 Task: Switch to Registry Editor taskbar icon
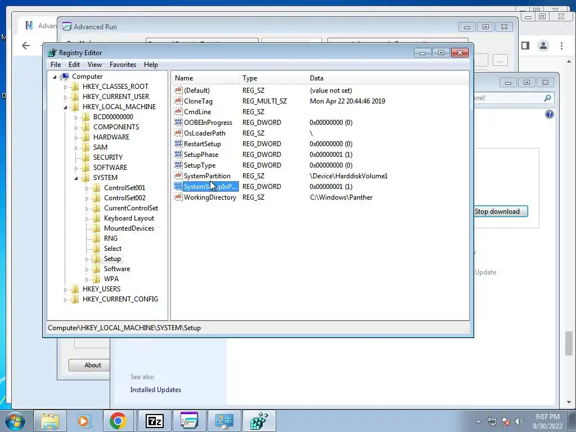(259, 421)
